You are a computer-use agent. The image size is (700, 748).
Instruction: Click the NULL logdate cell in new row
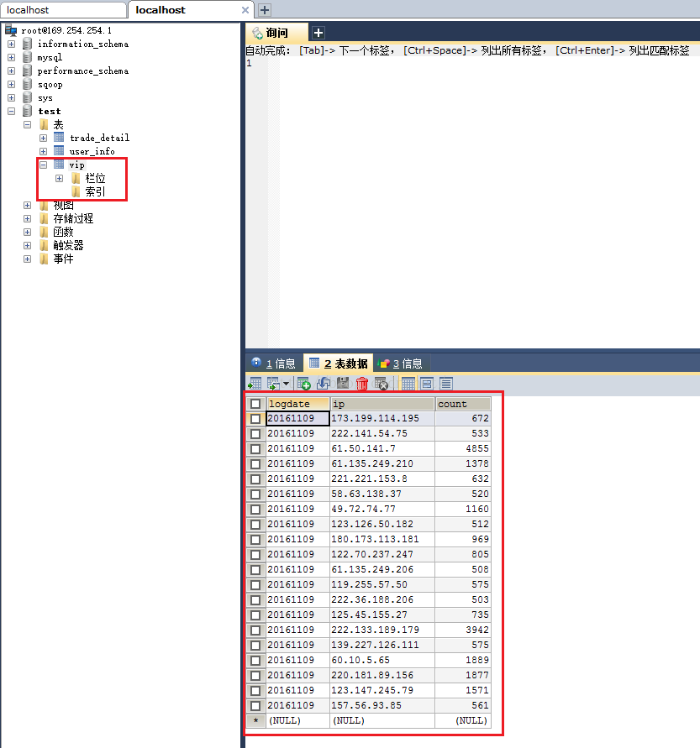coord(298,720)
